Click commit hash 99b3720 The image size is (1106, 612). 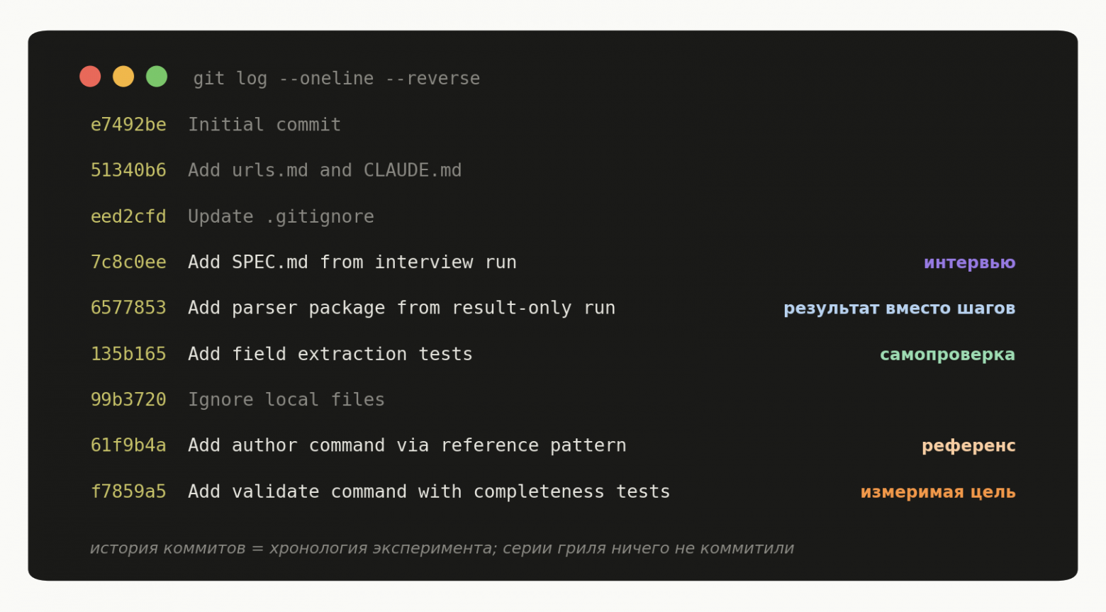[128, 400]
